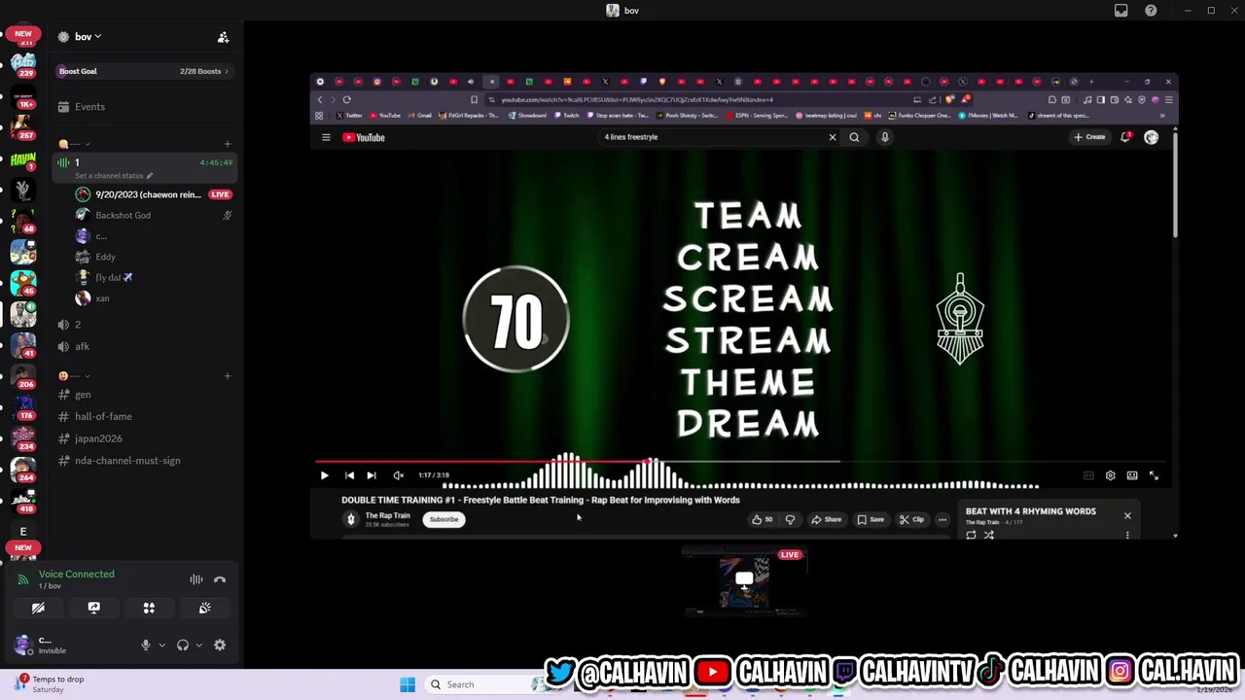Open Discord user settings gear
The image size is (1245, 700).
coord(220,645)
